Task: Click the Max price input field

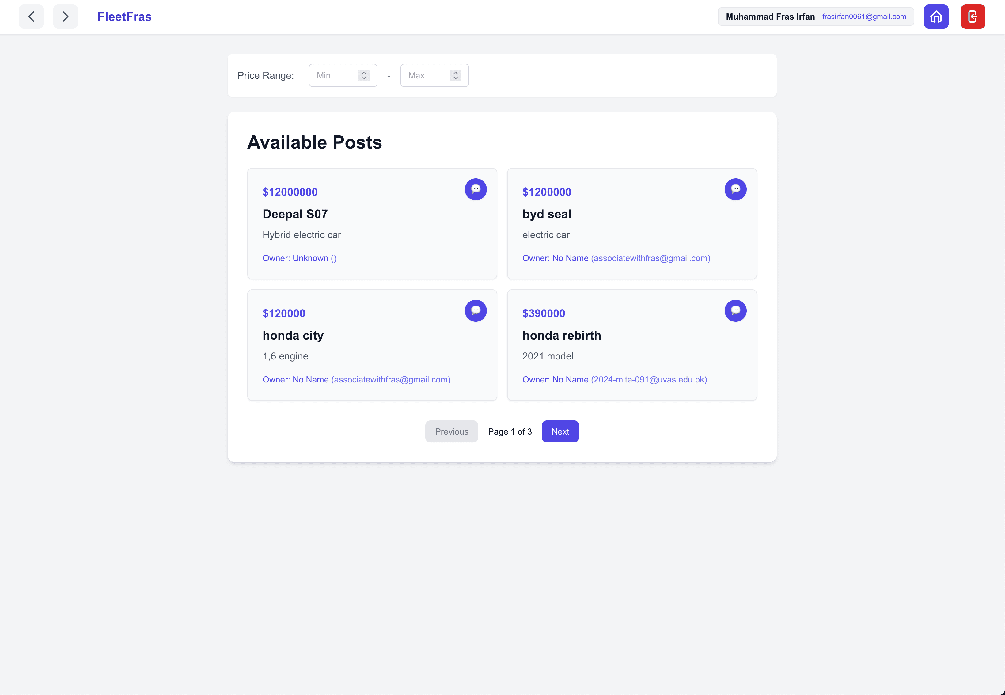Action: coord(434,75)
